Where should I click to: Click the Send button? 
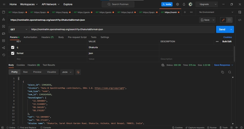click(222, 29)
